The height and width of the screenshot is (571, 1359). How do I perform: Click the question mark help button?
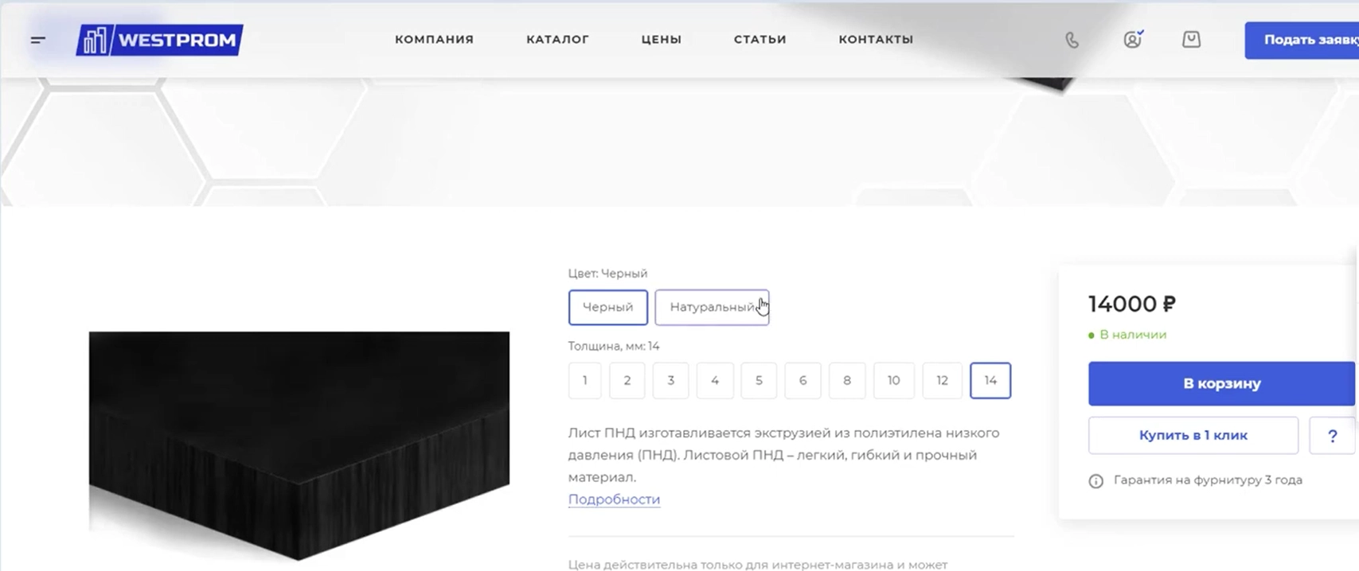[1333, 435]
